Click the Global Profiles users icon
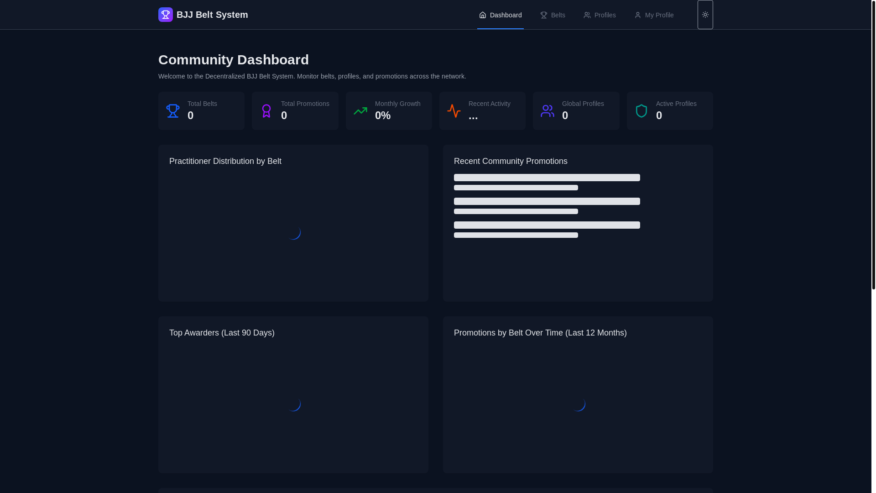This screenshot has height=493, width=876. tap(547, 111)
